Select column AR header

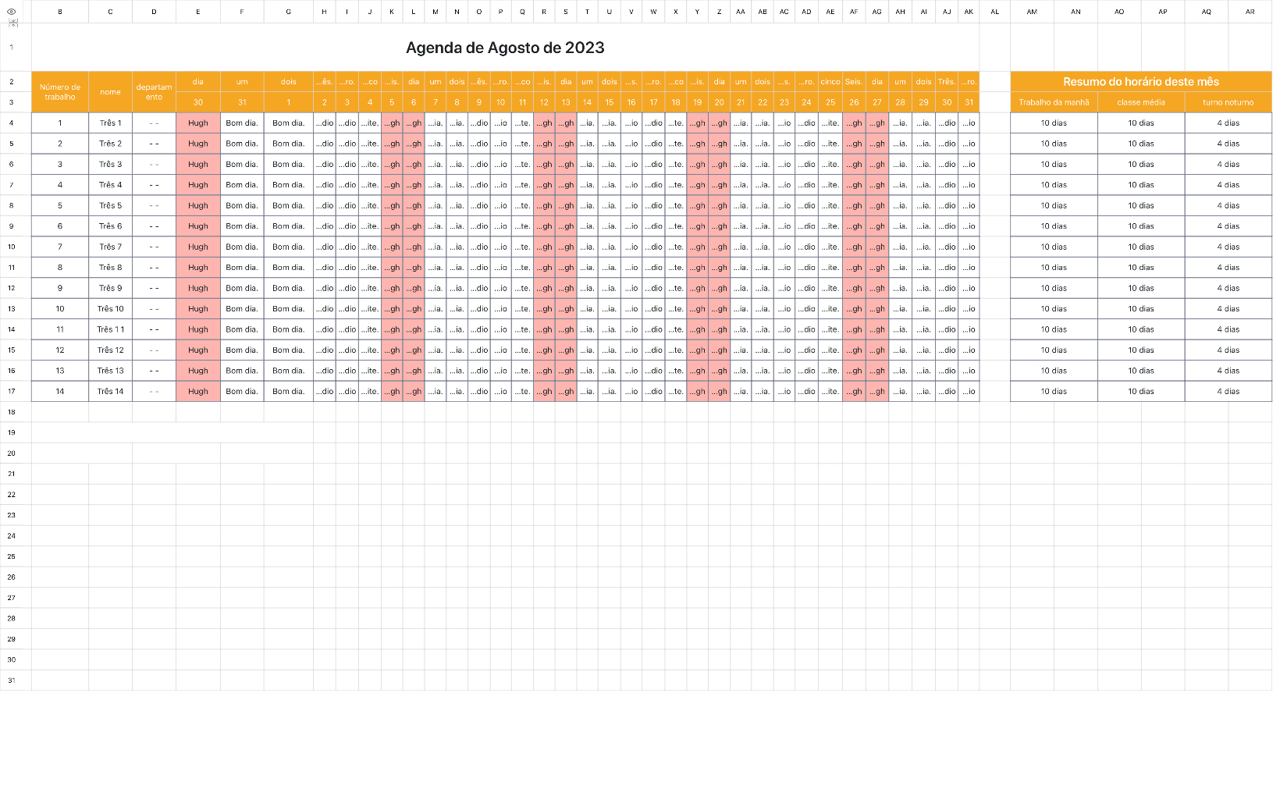coord(1250,12)
